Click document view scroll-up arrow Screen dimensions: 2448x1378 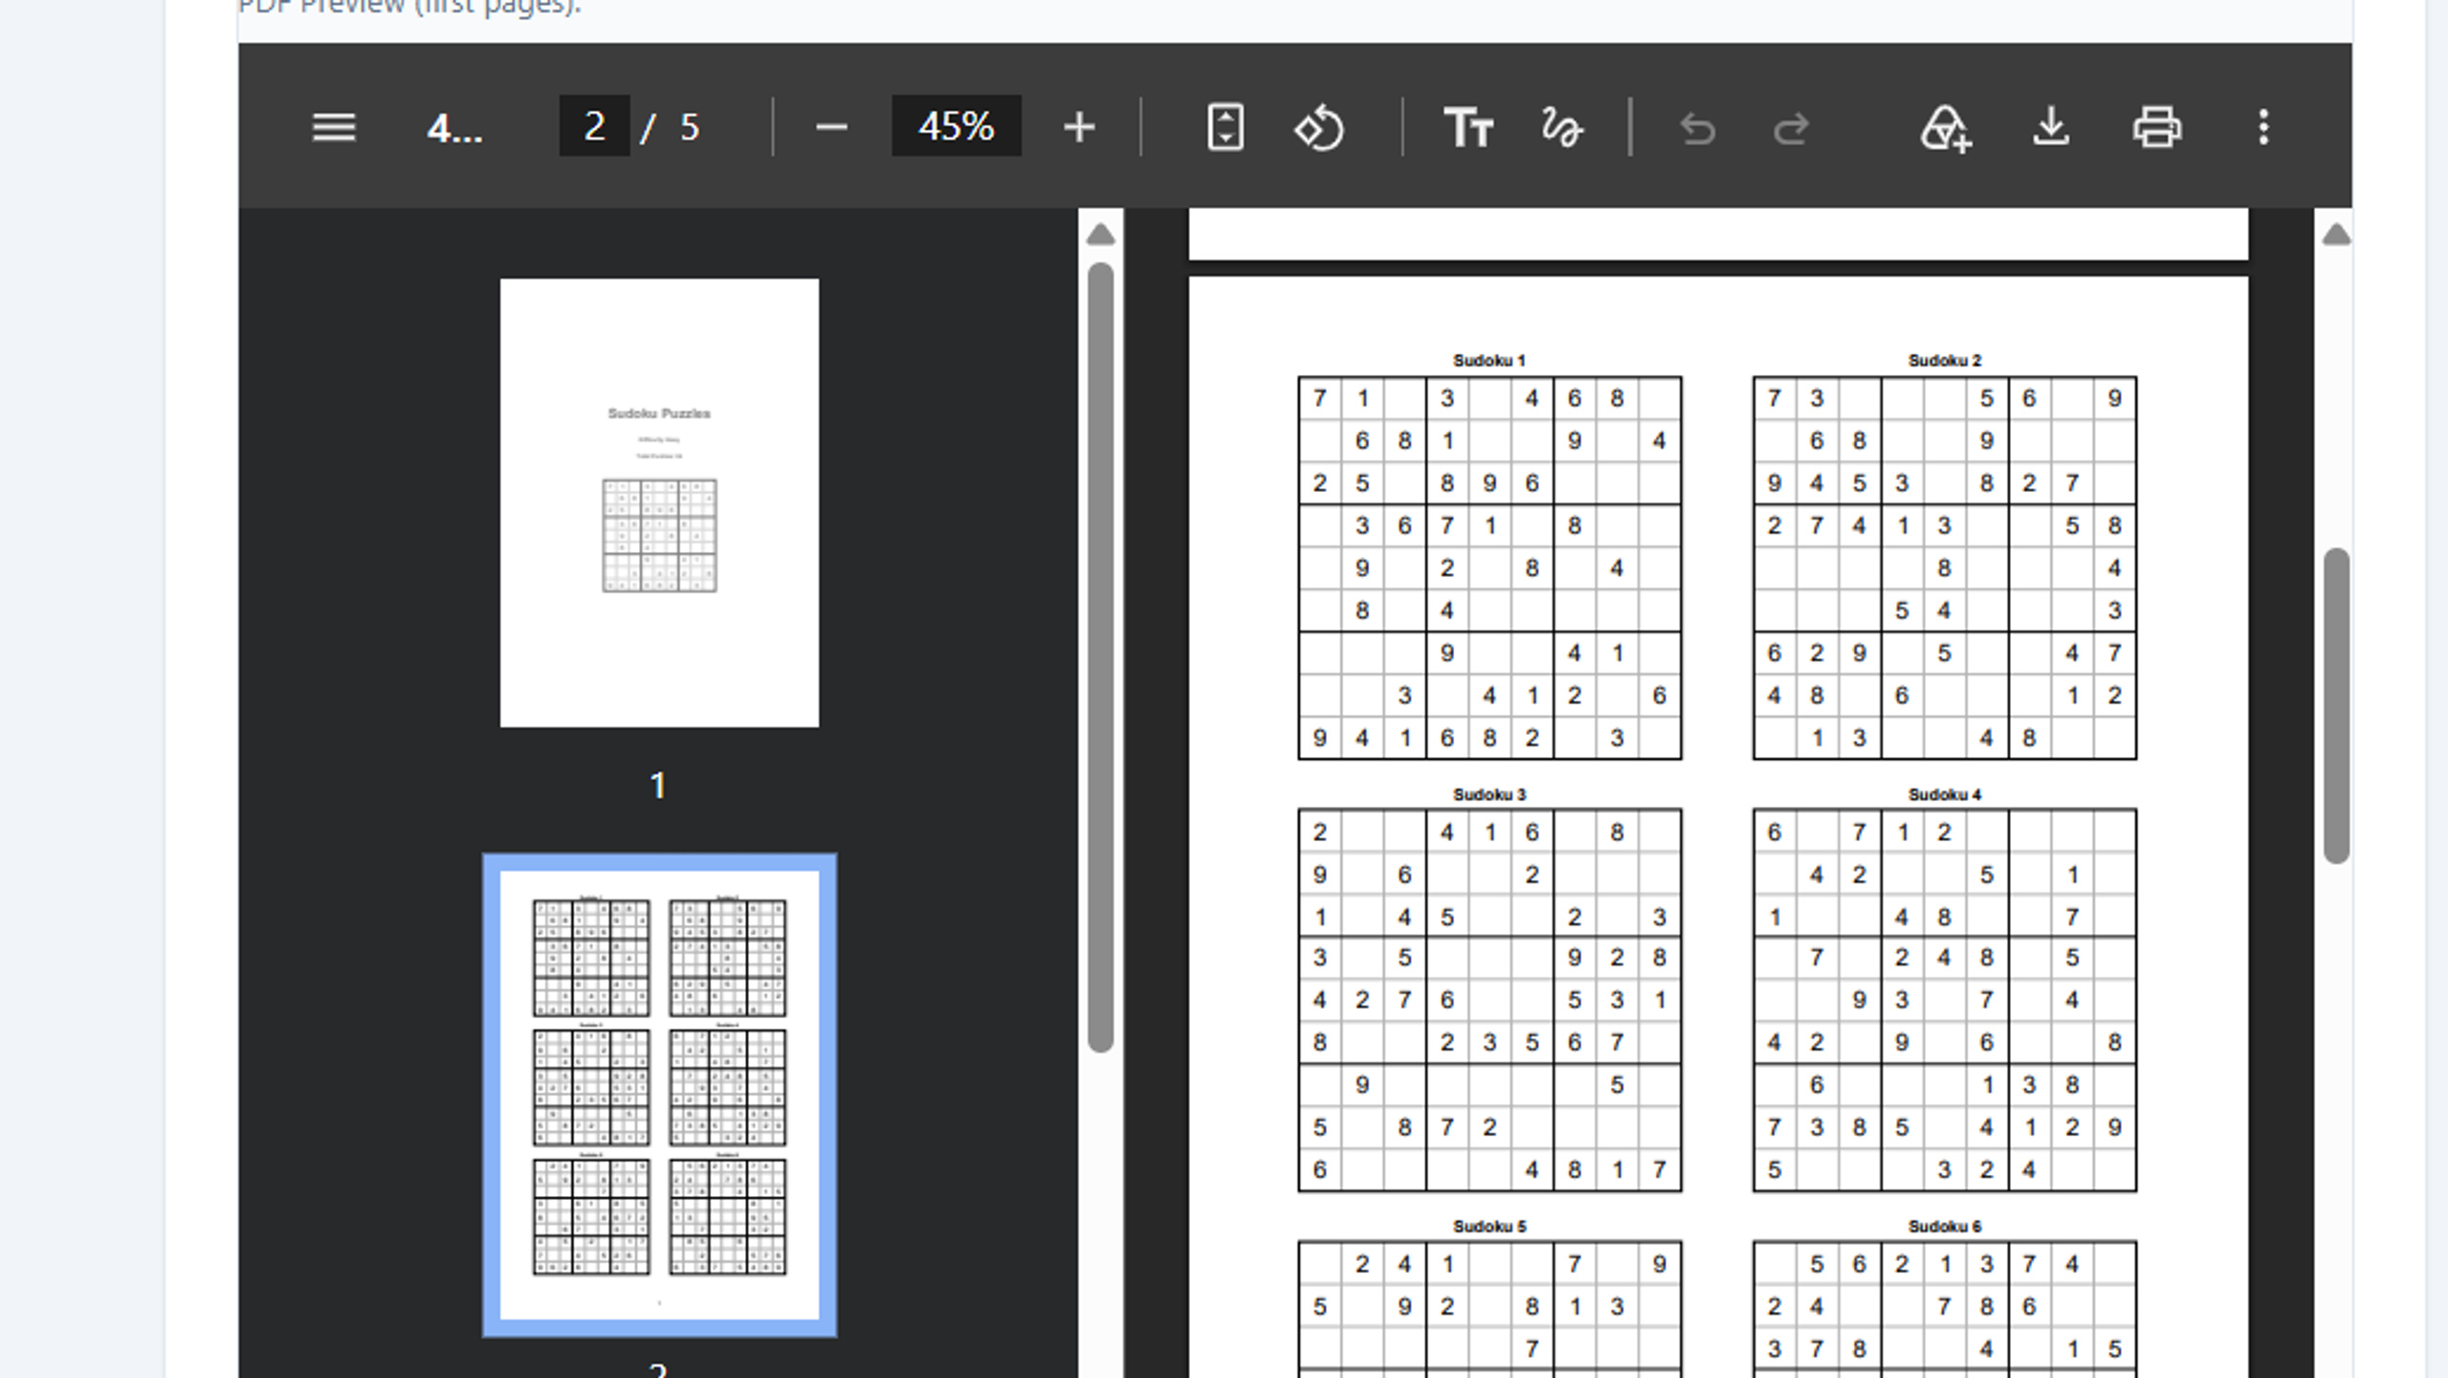pos(2336,234)
